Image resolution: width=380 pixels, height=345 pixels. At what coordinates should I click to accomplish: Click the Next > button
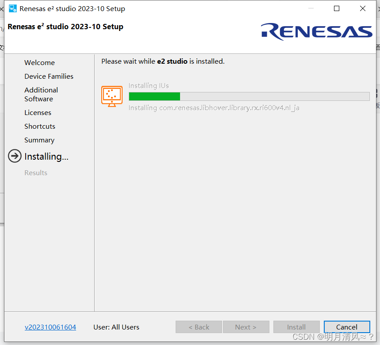[x=246, y=327]
